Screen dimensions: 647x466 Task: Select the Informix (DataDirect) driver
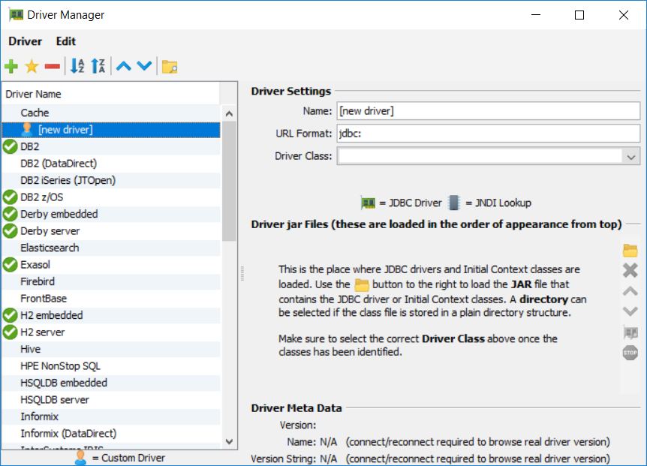pos(111,434)
